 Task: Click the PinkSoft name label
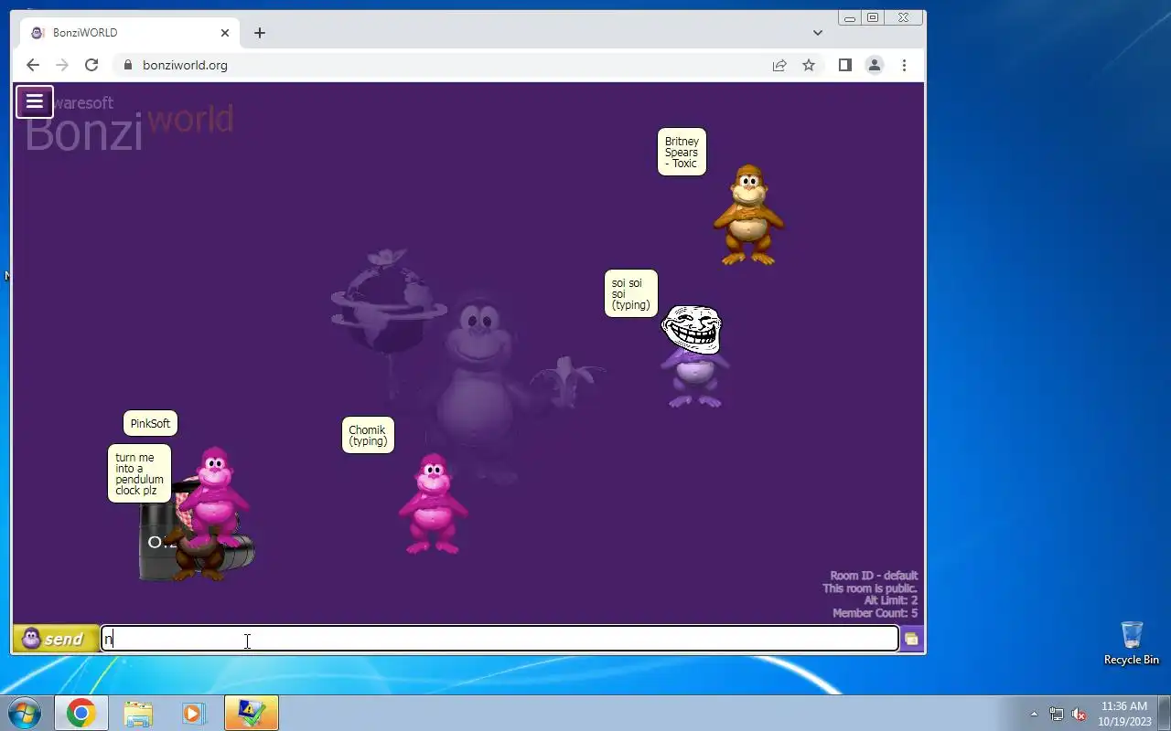tap(150, 423)
